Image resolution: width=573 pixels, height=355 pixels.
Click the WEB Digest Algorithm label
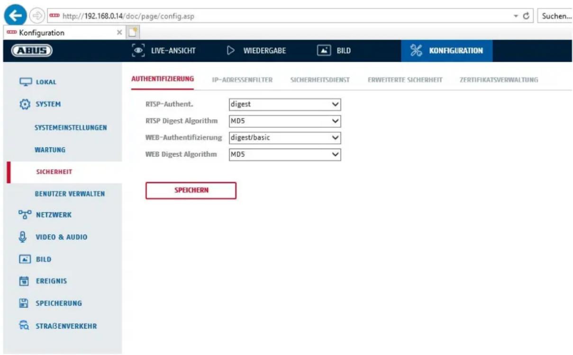coord(181,154)
